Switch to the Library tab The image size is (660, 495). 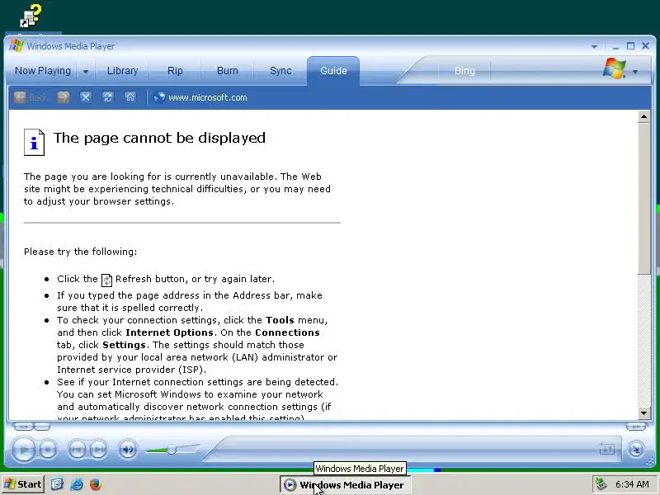pos(122,71)
